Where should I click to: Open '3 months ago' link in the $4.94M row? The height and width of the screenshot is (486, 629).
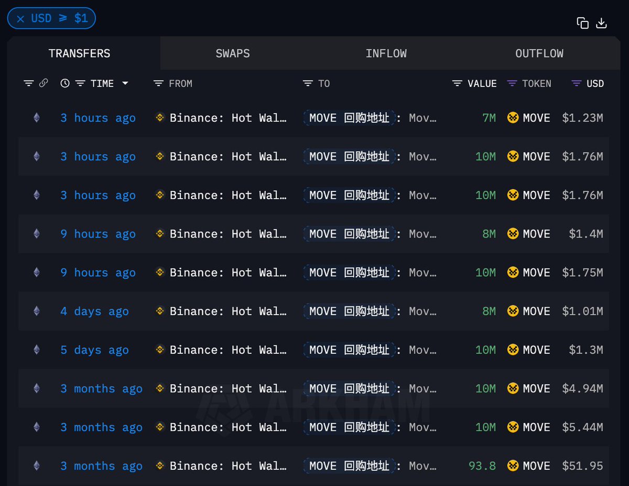101,388
